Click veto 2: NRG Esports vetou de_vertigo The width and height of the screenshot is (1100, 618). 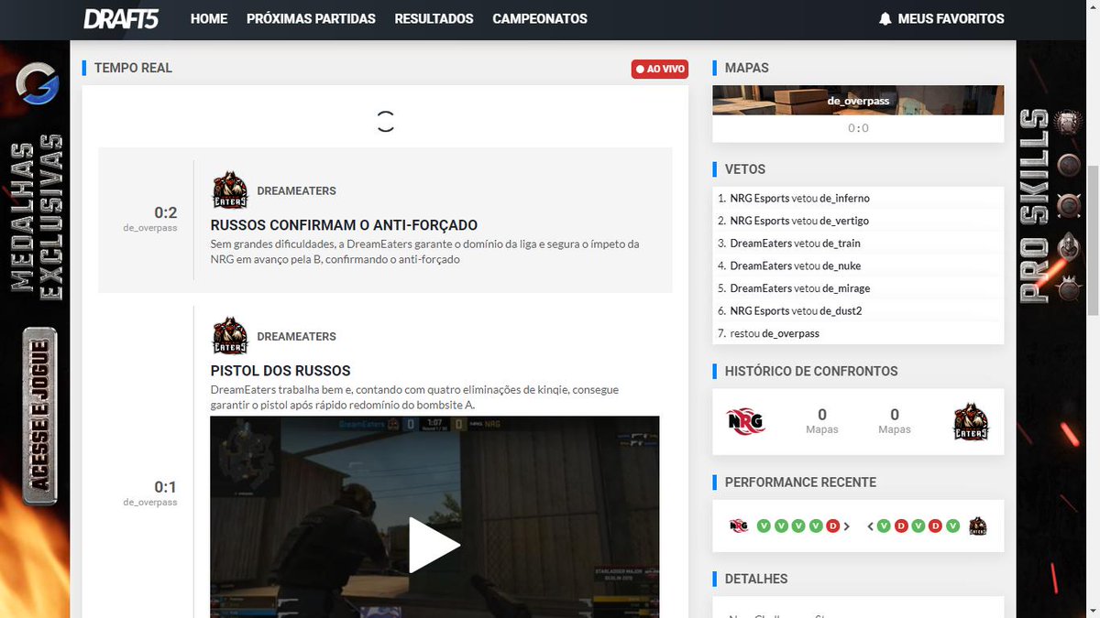pyautogui.click(x=858, y=221)
